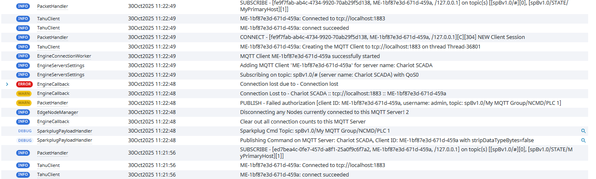The height and width of the screenshot is (179, 596).
Task: Click EngineServersSettings logger on Adding MQTT Client row
Action: pos(61,65)
